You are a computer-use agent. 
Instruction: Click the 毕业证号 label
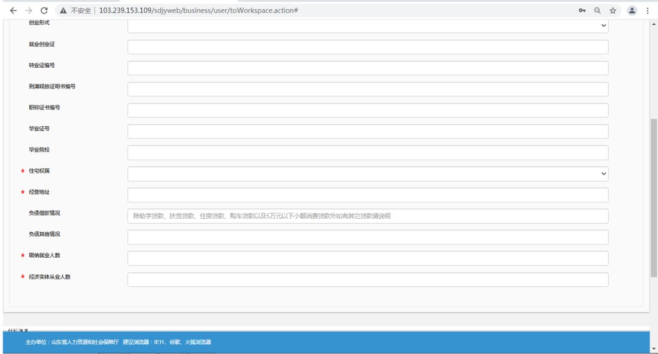point(39,129)
